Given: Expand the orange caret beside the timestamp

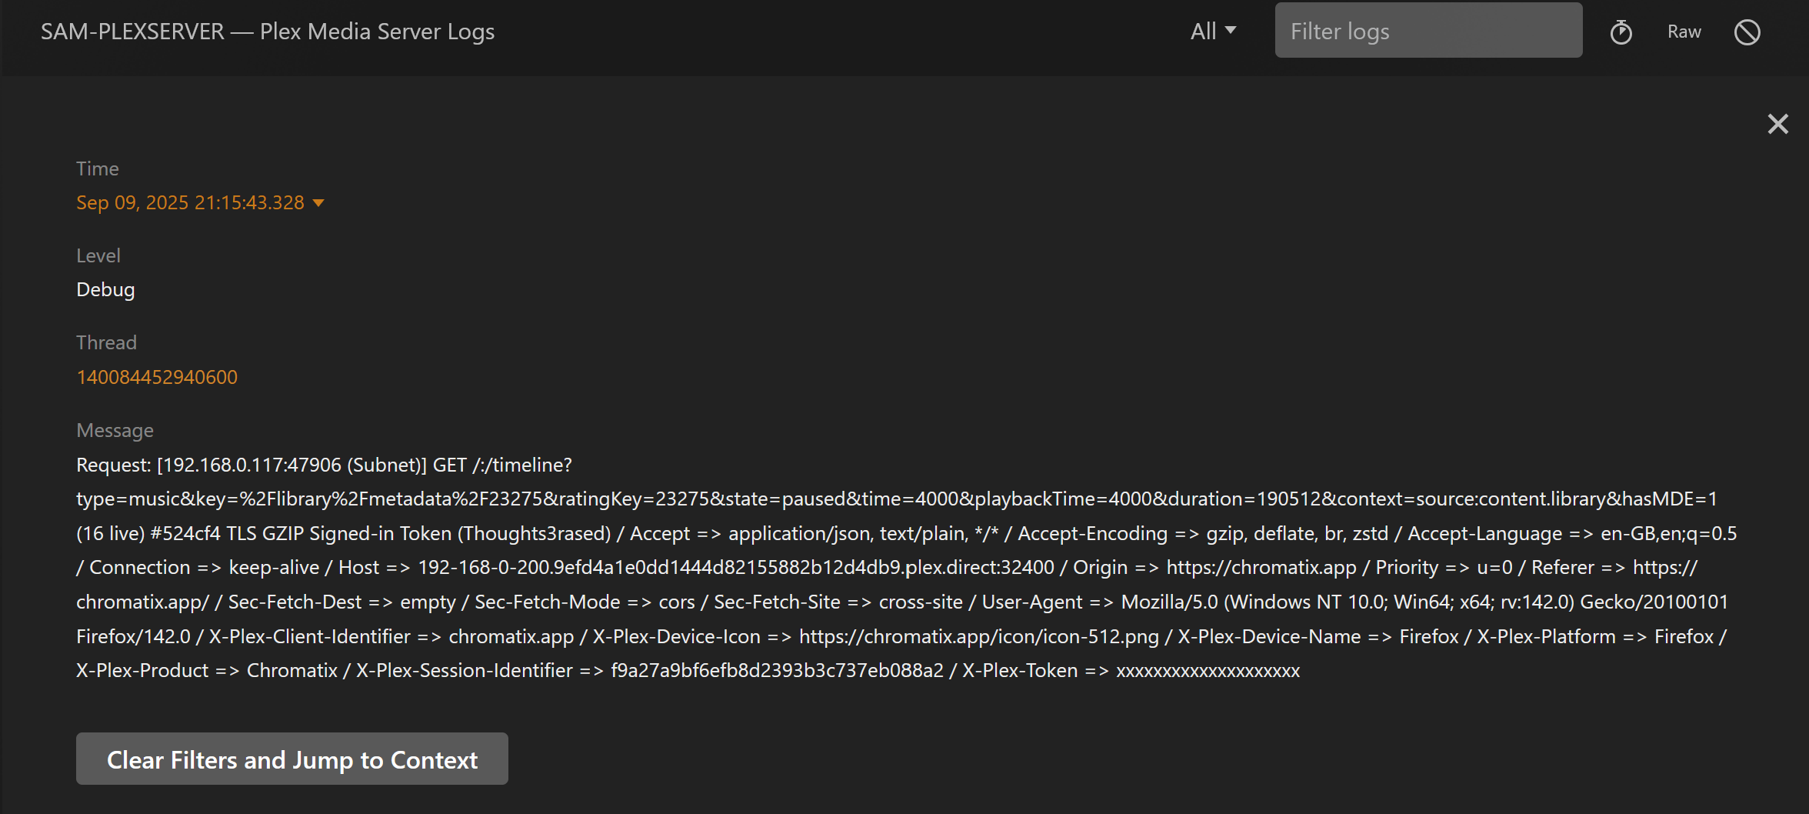Looking at the screenshot, I should click(x=318, y=203).
